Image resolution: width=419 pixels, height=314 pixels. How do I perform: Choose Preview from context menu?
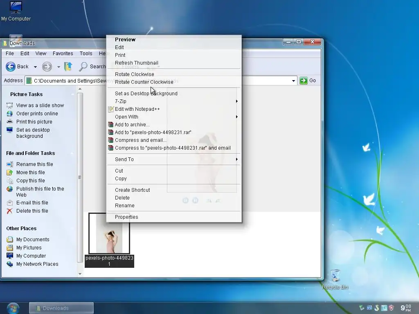tap(173, 40)
